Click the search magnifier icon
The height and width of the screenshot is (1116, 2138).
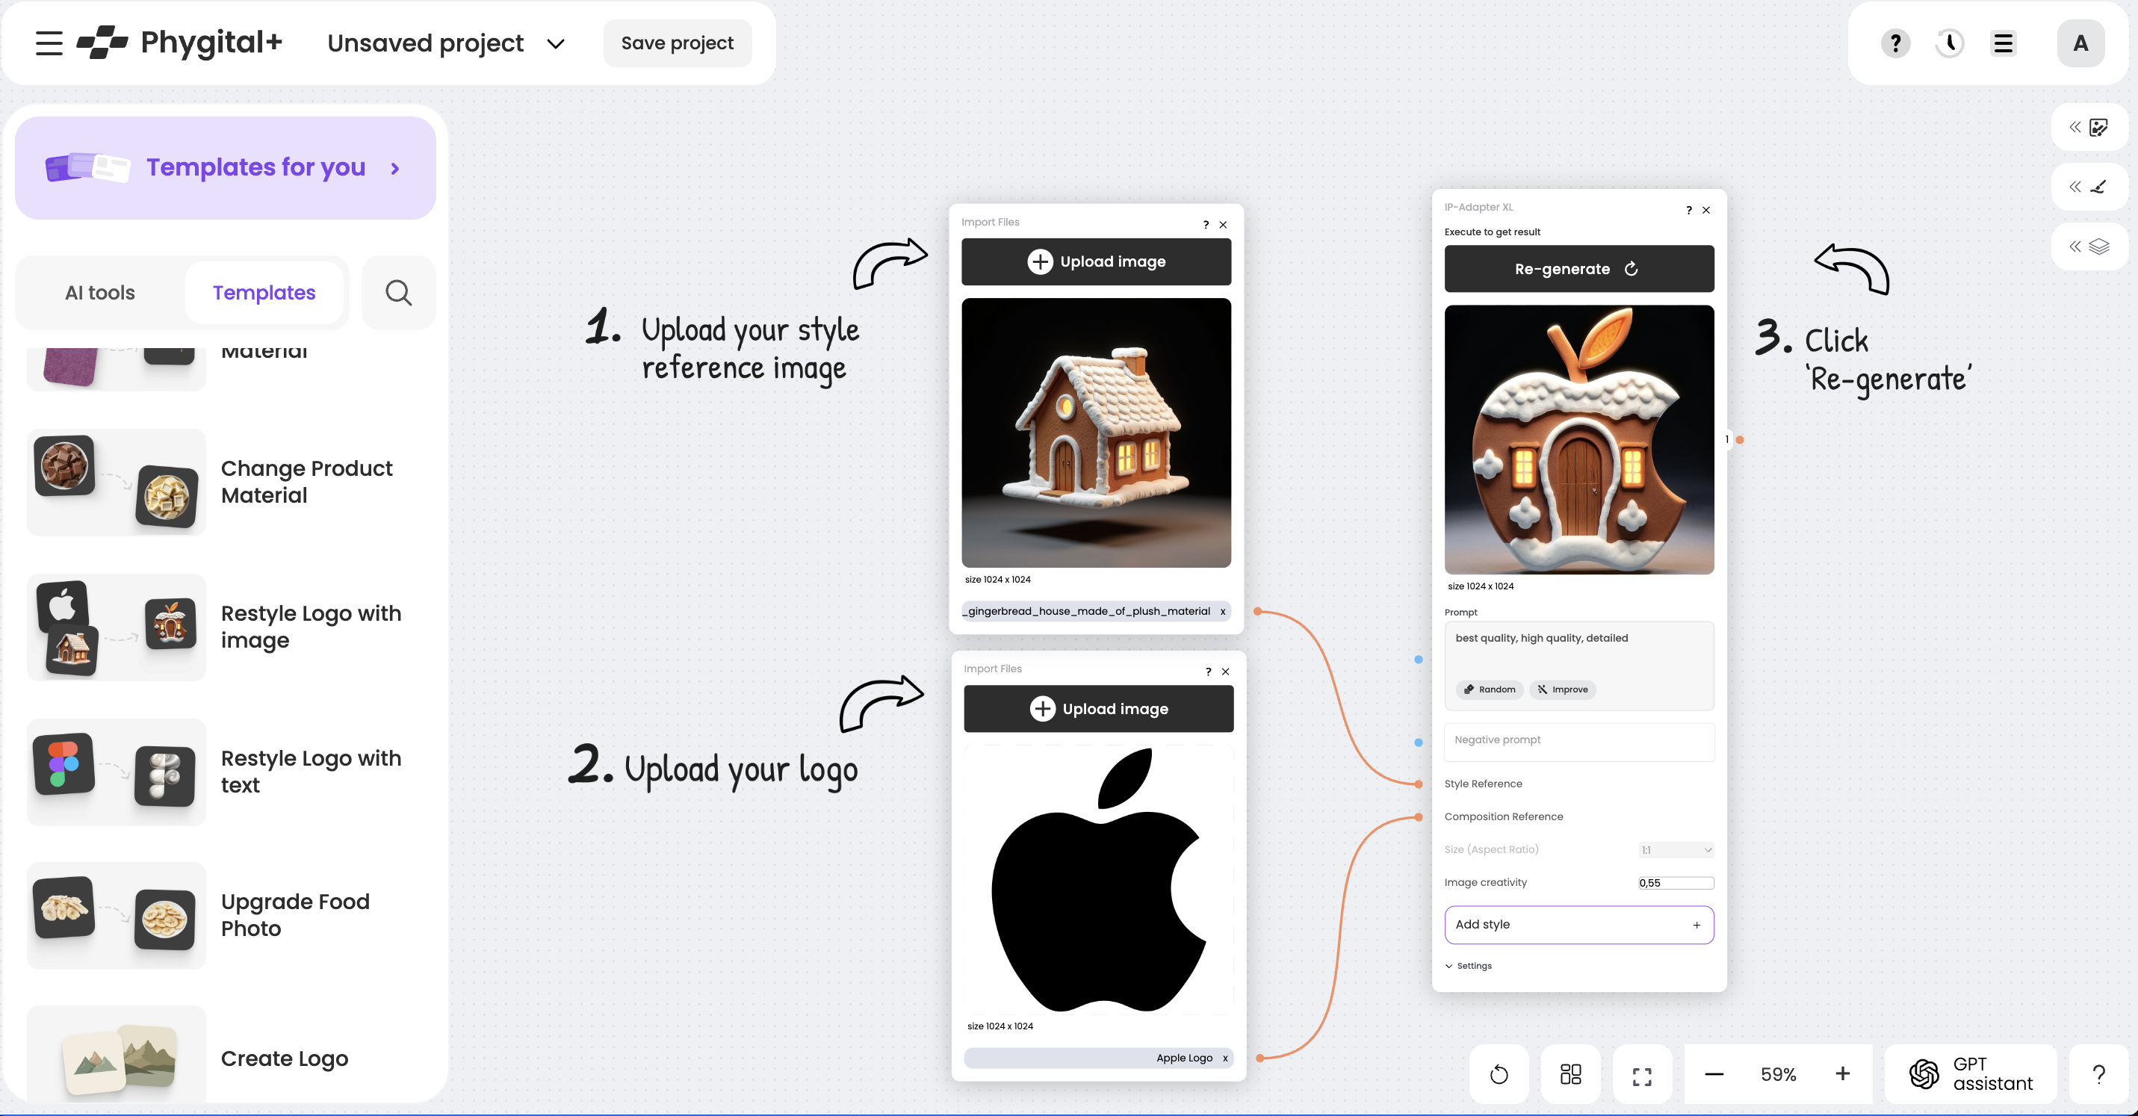(398, 293)
